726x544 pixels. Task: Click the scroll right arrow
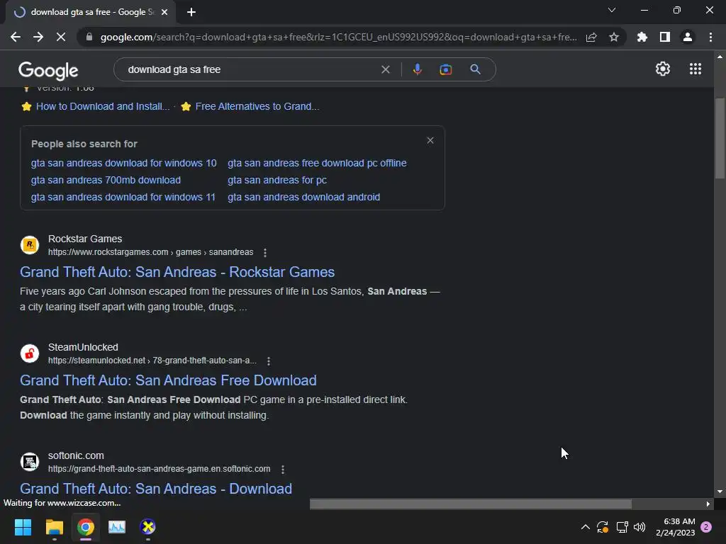(708, 504)
